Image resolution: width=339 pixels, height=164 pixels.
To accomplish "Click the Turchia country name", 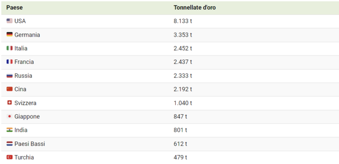I will [x=24, y=157].
